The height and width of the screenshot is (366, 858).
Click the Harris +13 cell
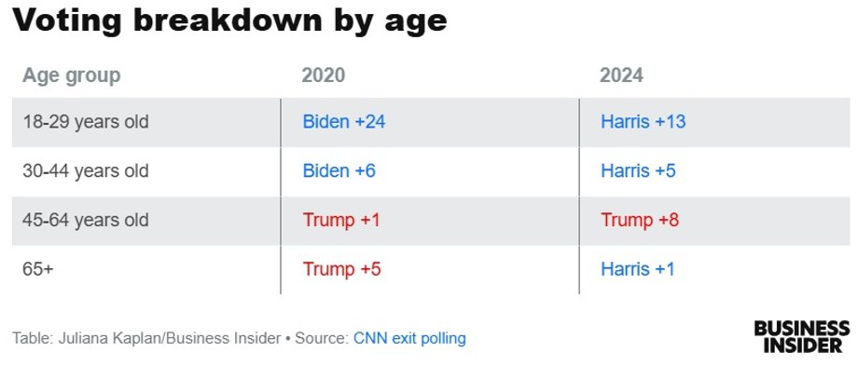643,121
